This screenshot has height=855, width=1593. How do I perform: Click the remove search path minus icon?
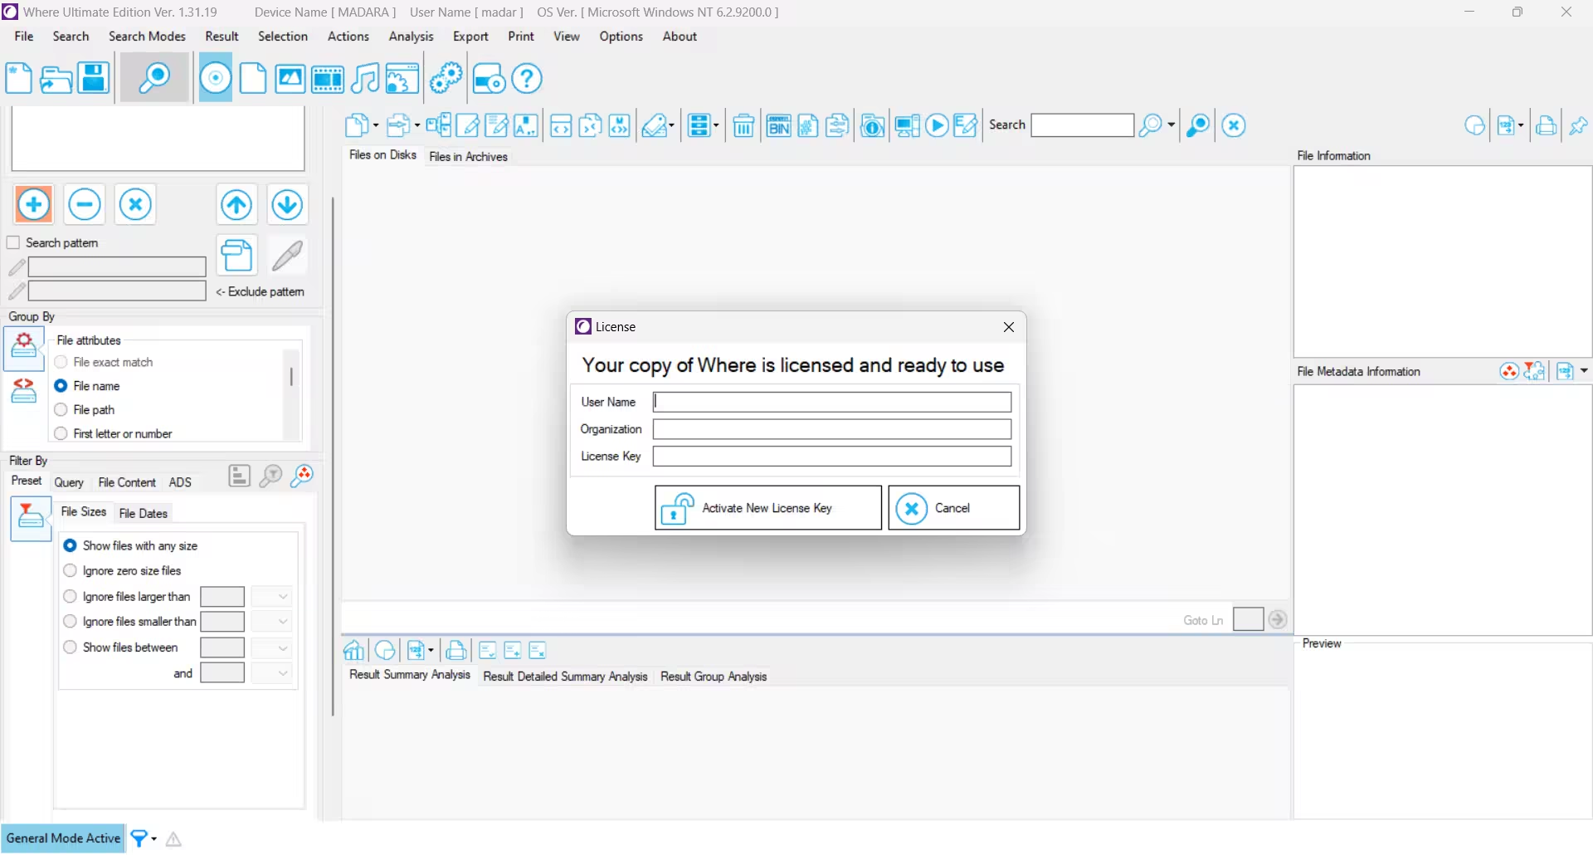coord(85,204)
